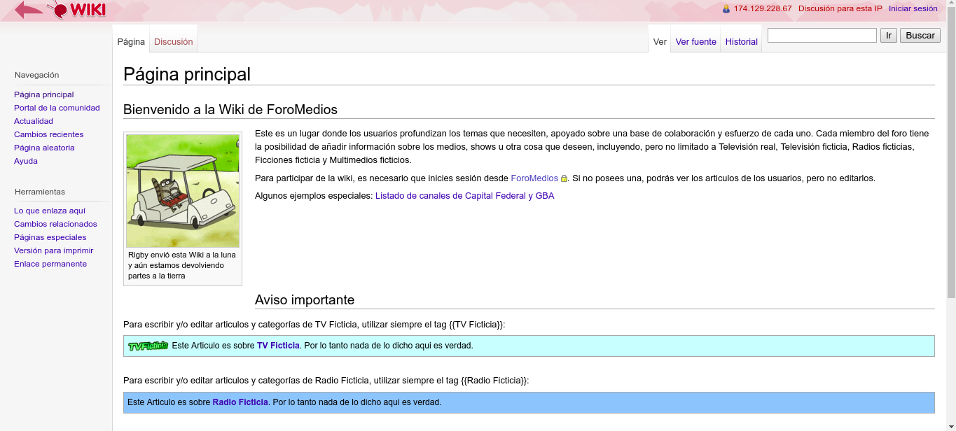Open Páginas especiales link
The image size is (956, 431).
point(50,237)
